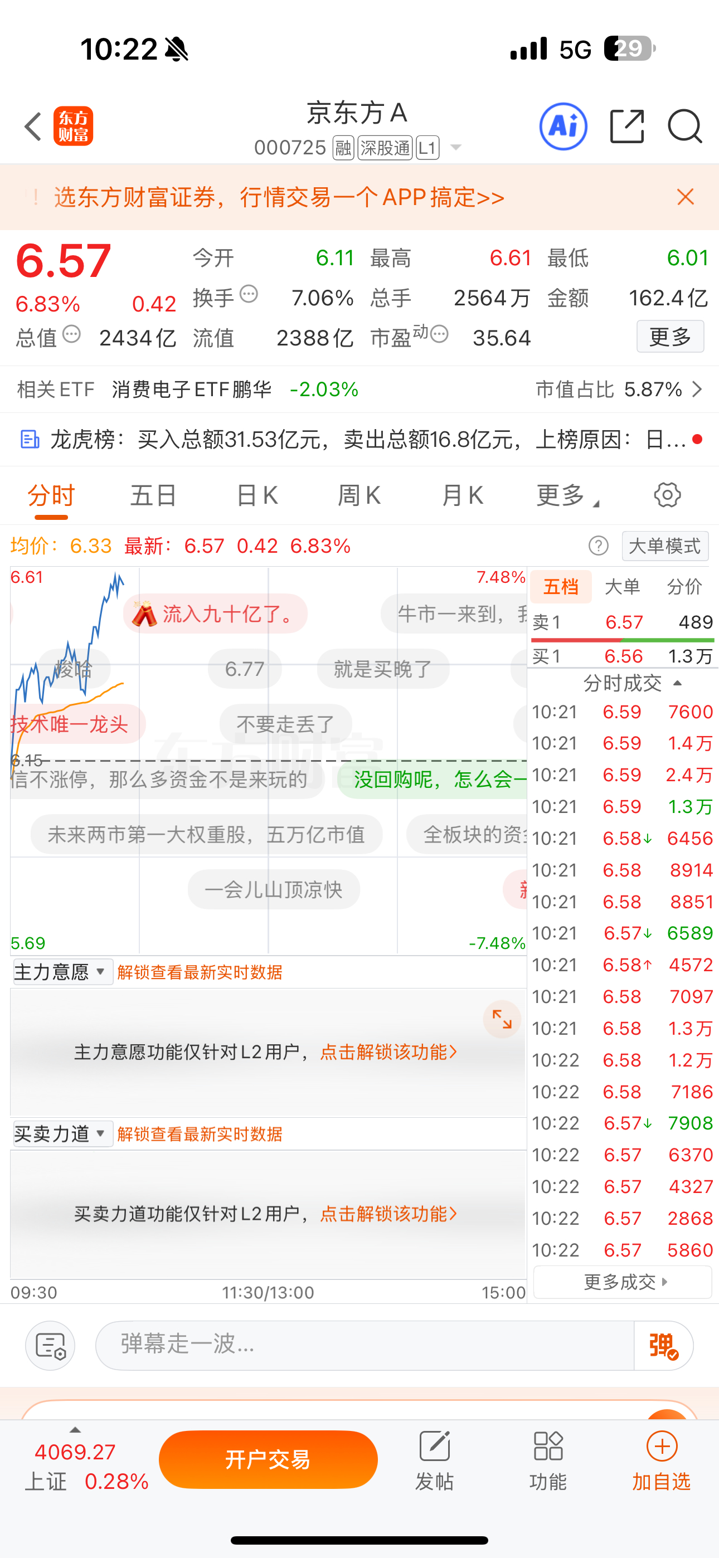Open the Ai assistant icon
719x1558 pixels.
563,126
